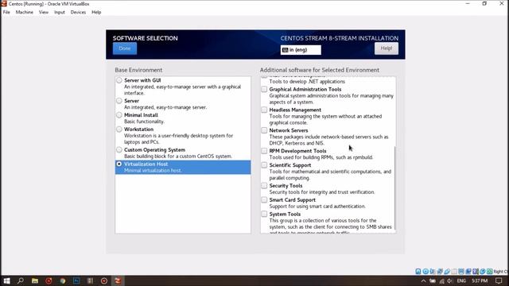Open the View menu
Viewport: 509px width, 286px height.
(44, 12)
